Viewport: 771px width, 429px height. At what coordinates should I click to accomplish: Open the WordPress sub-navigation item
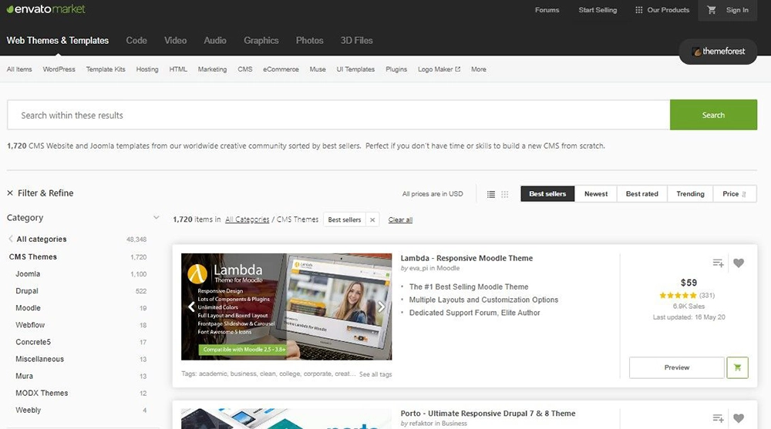tap(59, 69)
